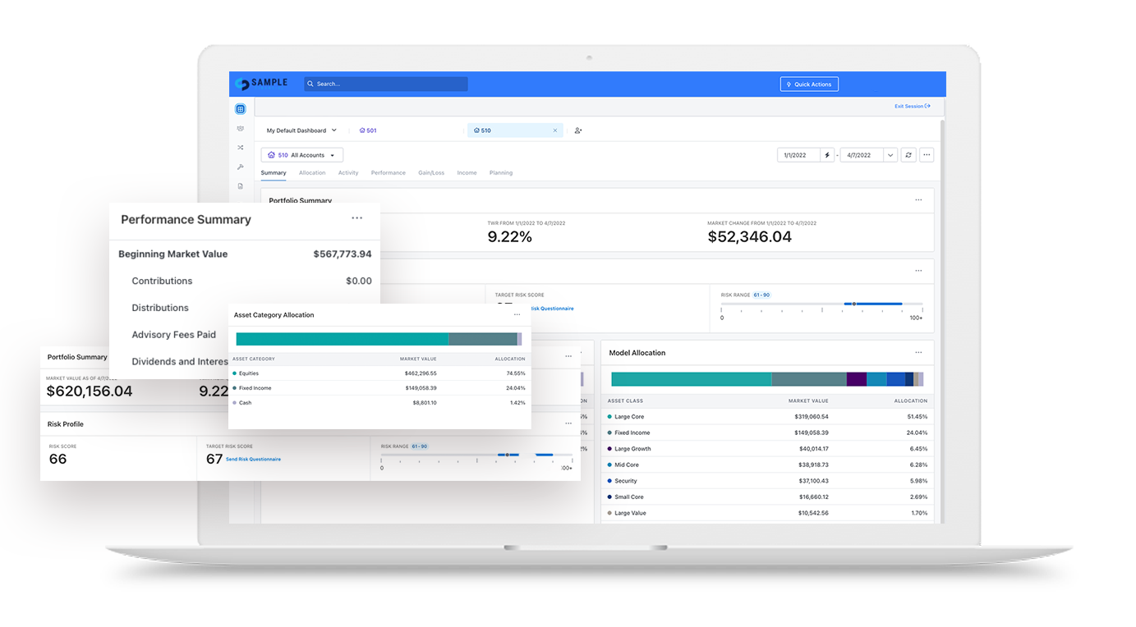Select the Large Value row

767,513
